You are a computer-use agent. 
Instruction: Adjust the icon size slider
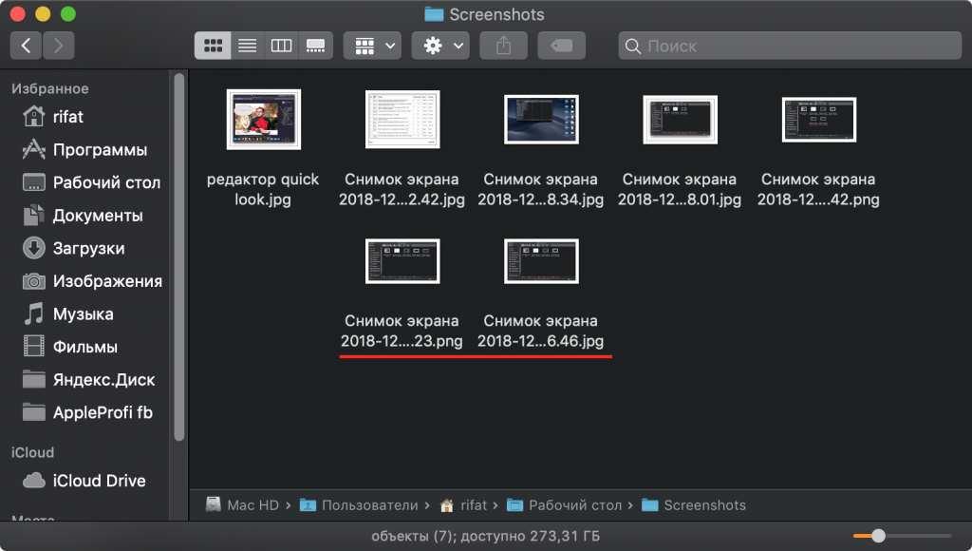pyautogui.click(x=879, y=536)
